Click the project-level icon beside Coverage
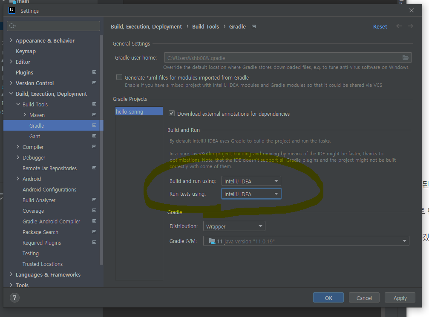429x317 pixels. tap(95, 211)
